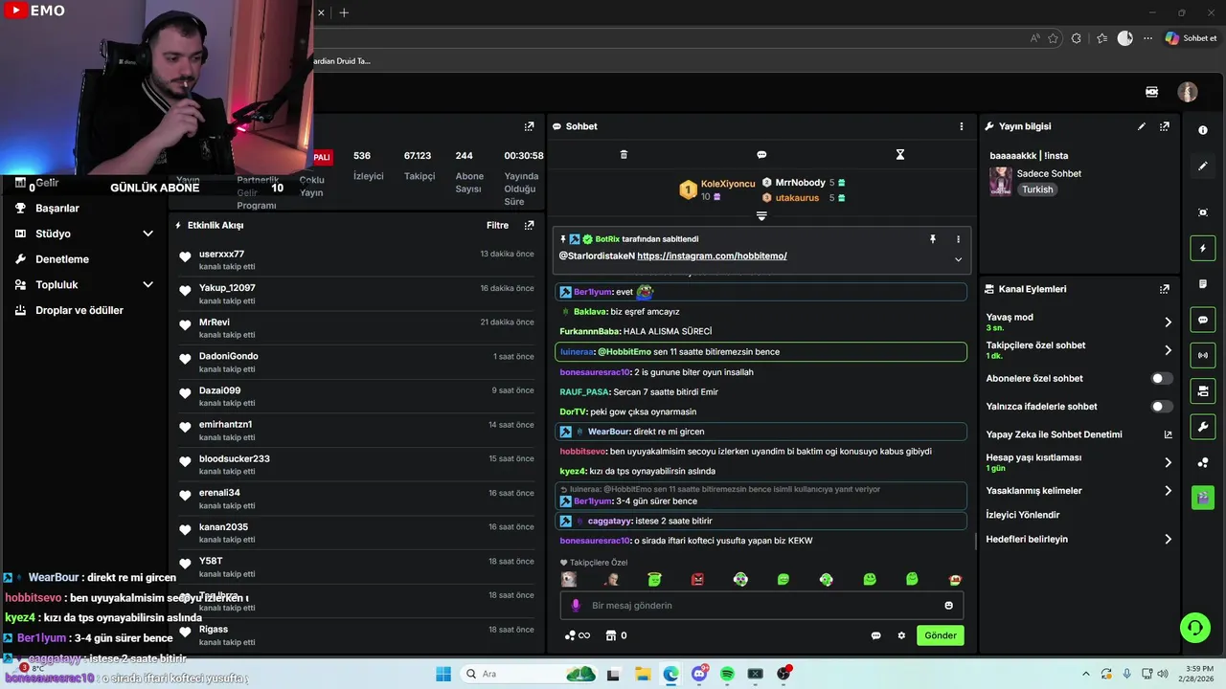Click the green clip icon in right sidebar
Screen dimensions: 1226x689
[x=1203, y=498]
